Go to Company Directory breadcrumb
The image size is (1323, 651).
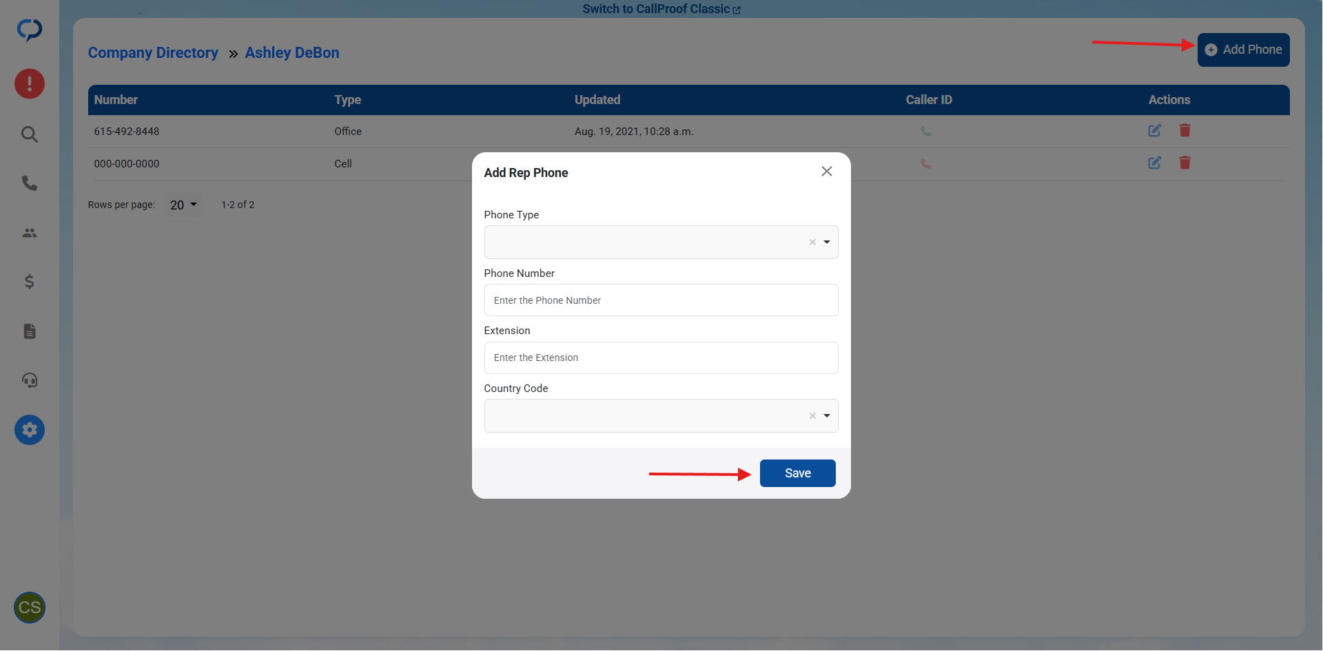pyautogui.click(x=153, y=53)
